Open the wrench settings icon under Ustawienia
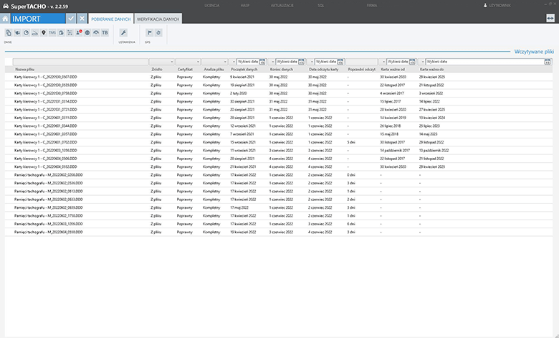The height and width of the screenshot is (338, 559). pos(123,33)
